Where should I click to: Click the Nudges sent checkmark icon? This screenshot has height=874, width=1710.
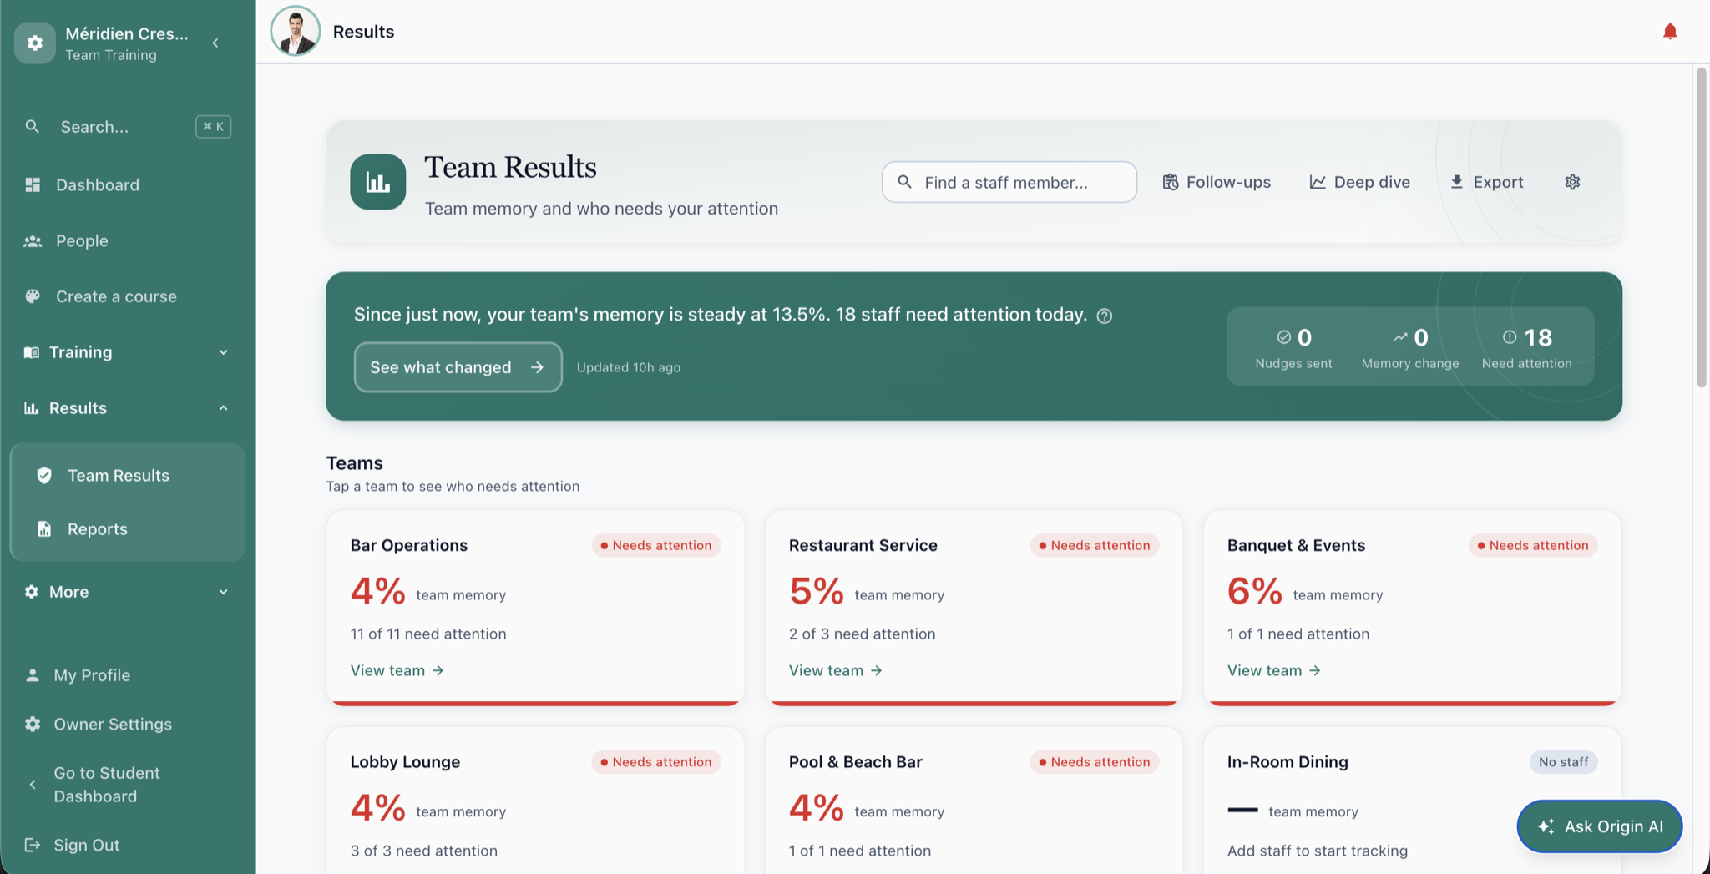pos(1283,336)
